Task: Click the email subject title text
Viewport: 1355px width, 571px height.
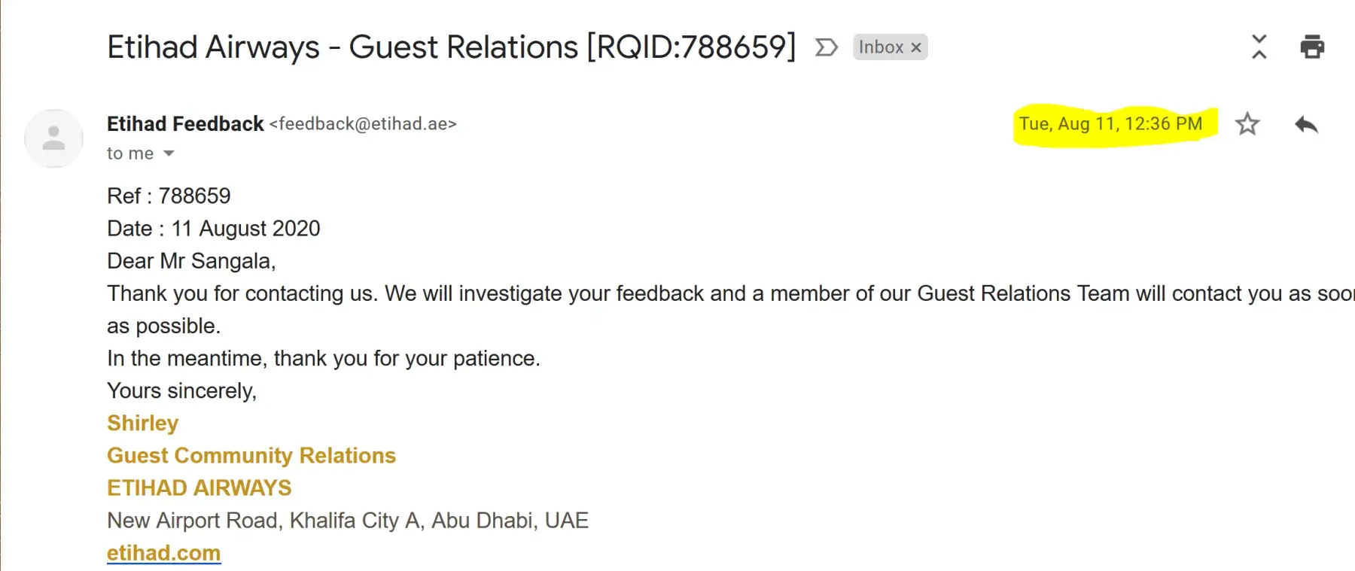Action: click(451, 47)
